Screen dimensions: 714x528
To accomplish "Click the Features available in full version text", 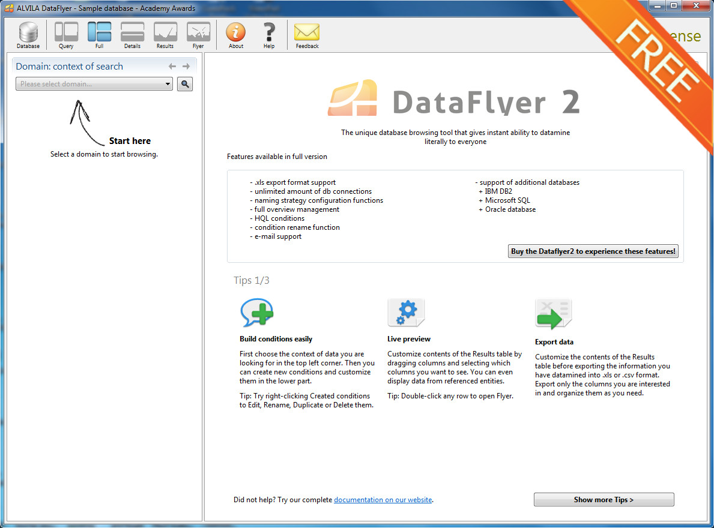I will click(277, 157).
